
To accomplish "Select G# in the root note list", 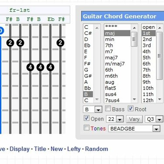I will coord(88,76).
